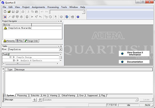This screenshot has height=108, width=155.
Task: Close the Messages panel
Action: [3, 69]
